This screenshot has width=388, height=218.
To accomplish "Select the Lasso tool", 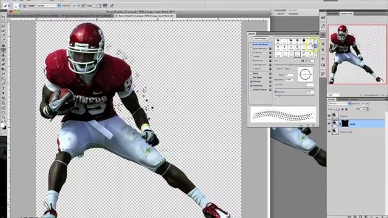I will (3, 26).
